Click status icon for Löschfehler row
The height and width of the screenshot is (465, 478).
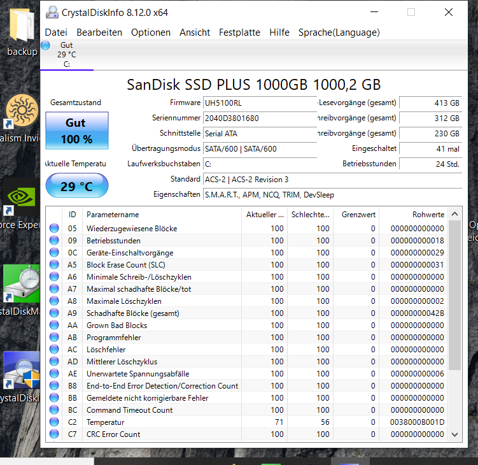54,349
